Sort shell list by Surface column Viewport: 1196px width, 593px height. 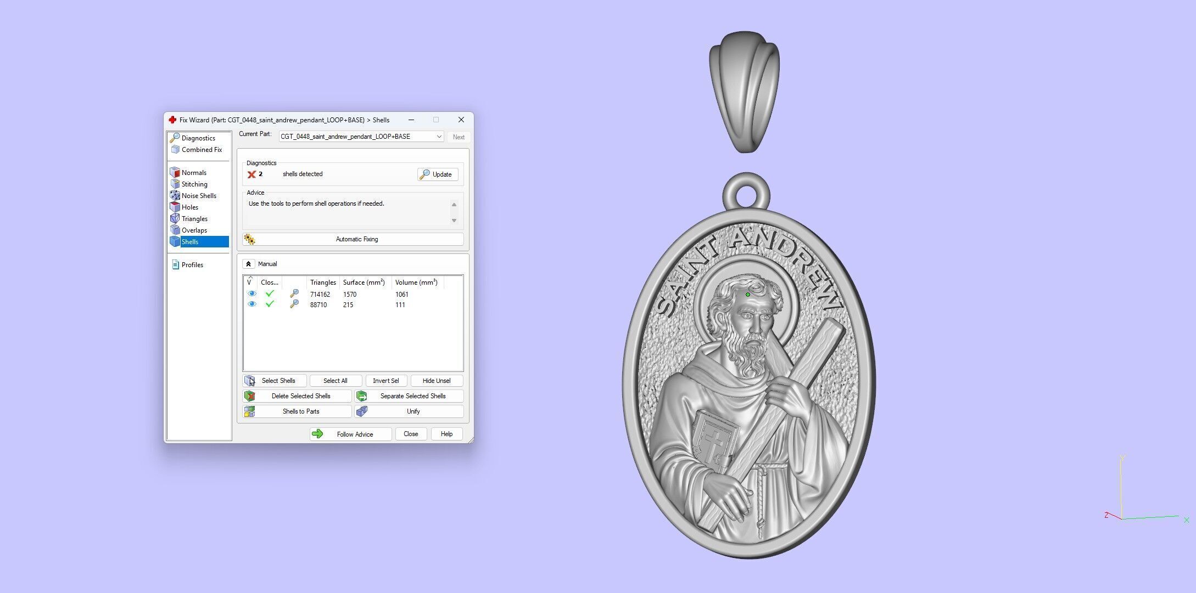pos(365,283)
